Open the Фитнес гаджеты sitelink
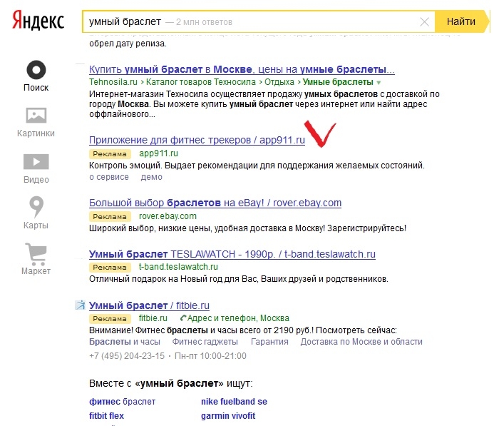Viewport: 494px width, 426px height. click(205, 342)
